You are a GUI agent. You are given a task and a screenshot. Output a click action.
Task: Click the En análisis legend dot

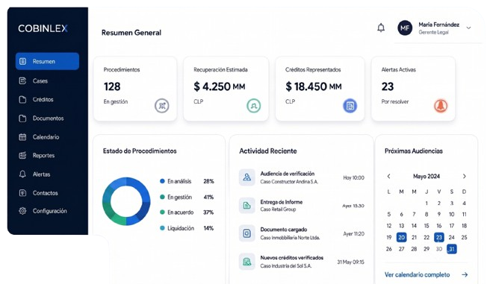(162, 181)
